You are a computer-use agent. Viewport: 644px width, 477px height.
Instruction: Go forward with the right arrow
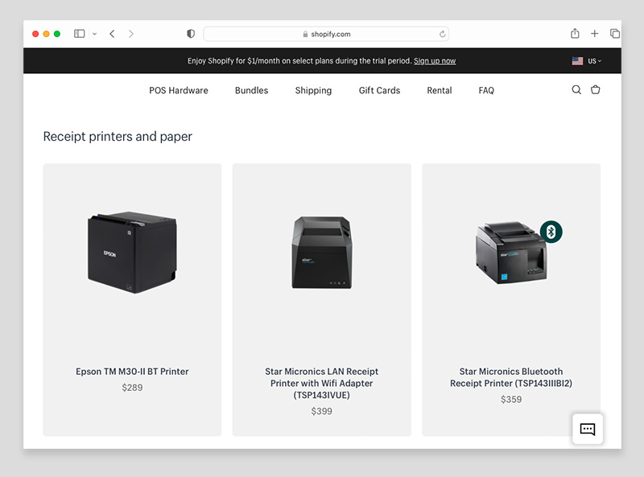130,34
